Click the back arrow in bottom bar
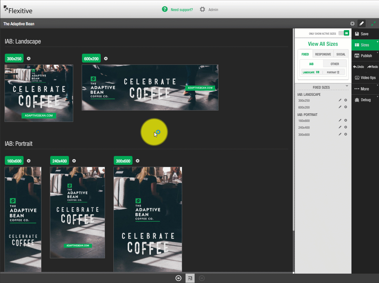The height and width of the screenshot is (283, 379). click(x=178, y=278)
